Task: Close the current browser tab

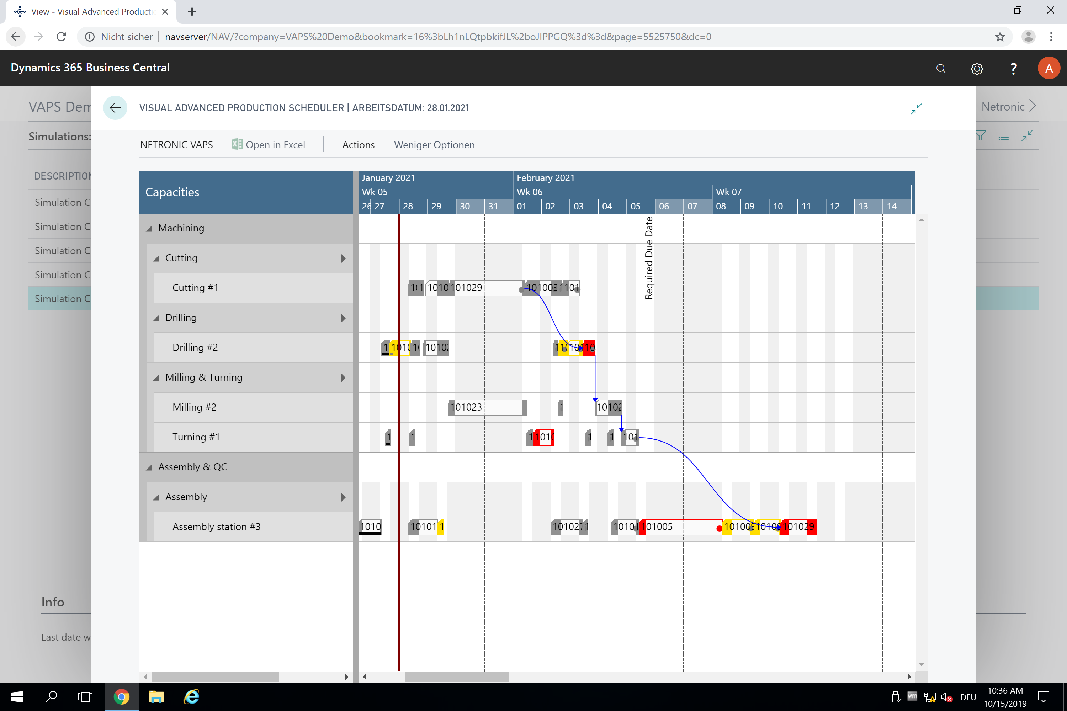Action: [x=165, y=12]
